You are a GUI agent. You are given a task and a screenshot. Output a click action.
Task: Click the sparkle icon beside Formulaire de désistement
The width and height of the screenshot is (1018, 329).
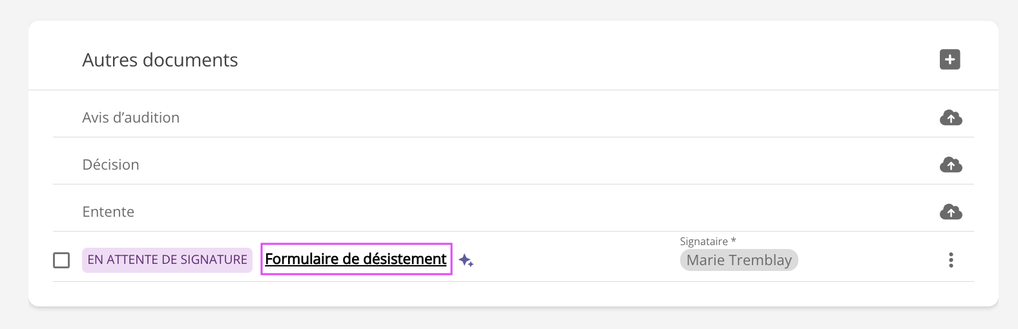[466, 261]
